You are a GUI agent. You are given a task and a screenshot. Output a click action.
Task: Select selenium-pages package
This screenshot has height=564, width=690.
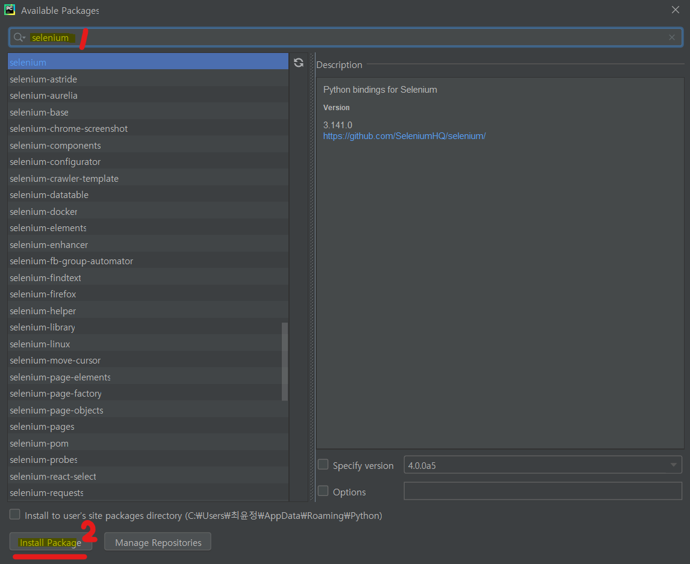[x=148, y=427]
